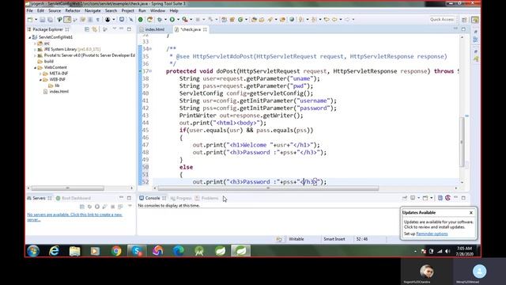The height and width of the screenshot is (285, 506).
Task: Open Internet Explorer from the taskbar
Action: coord(54,251)
